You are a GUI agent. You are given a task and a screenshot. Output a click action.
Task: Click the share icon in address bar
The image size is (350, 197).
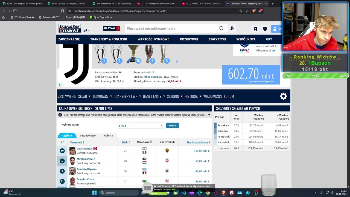pyautogui.click(x=247, y=11)
